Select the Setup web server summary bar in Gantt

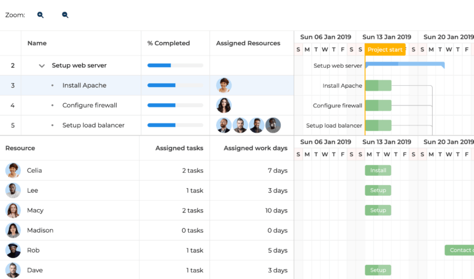point(405,65)
